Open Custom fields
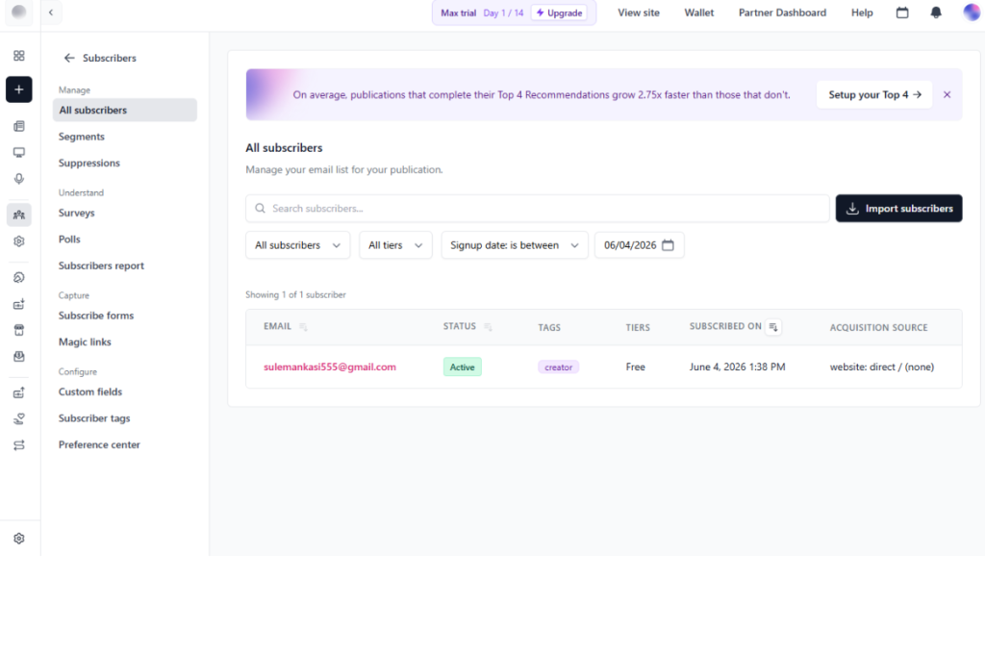Screen dimensions: 985x657 click(90, 392)
